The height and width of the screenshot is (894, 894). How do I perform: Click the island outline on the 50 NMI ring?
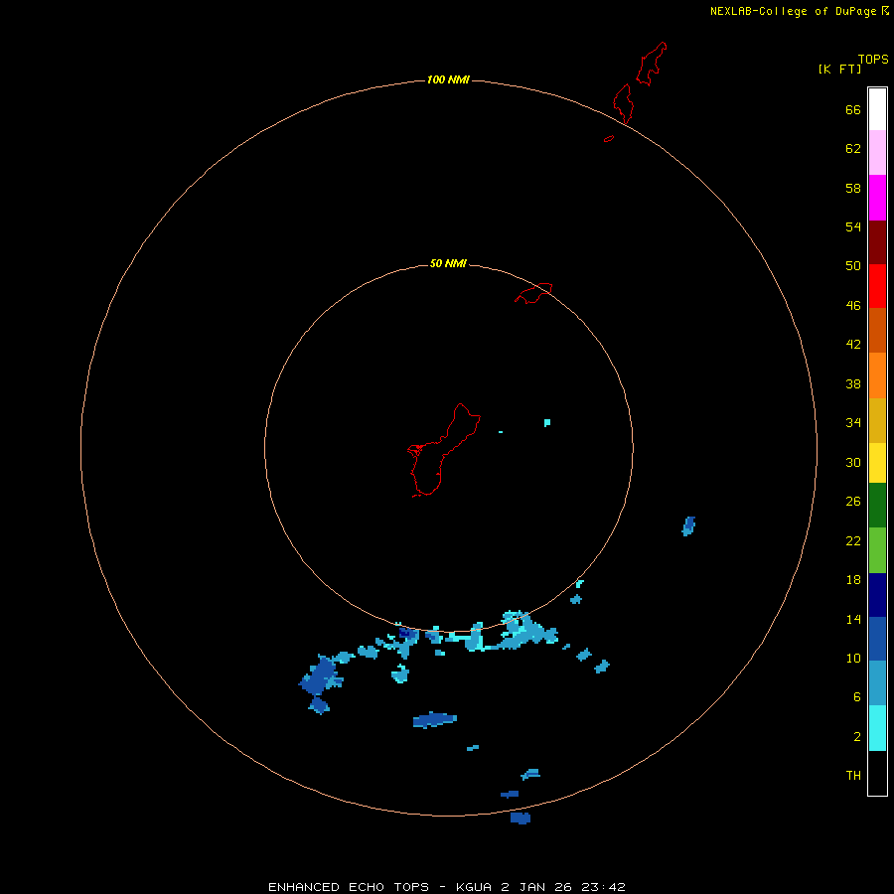pos(533,293)
